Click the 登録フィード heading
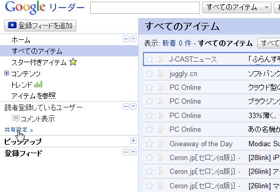 click(x=23, y=153)
